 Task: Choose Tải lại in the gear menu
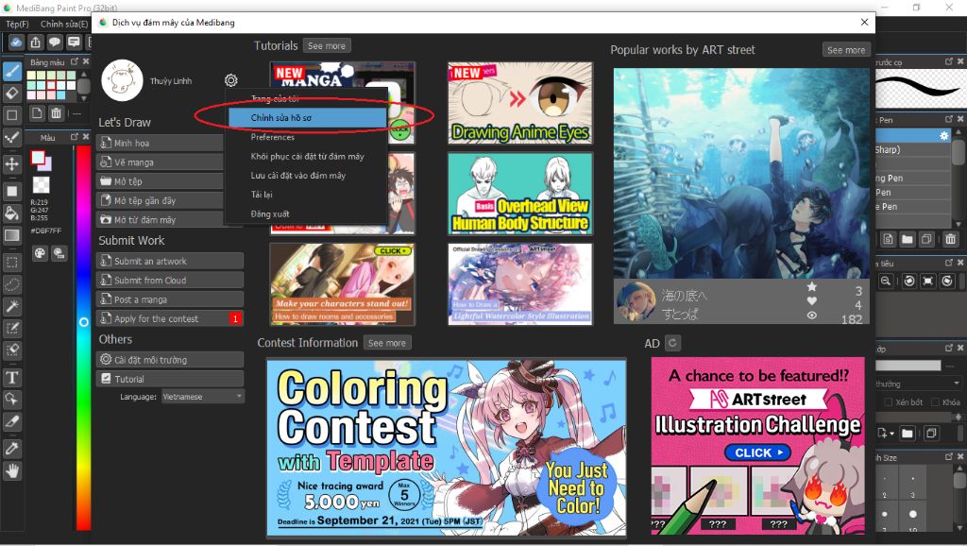point(262,195)
